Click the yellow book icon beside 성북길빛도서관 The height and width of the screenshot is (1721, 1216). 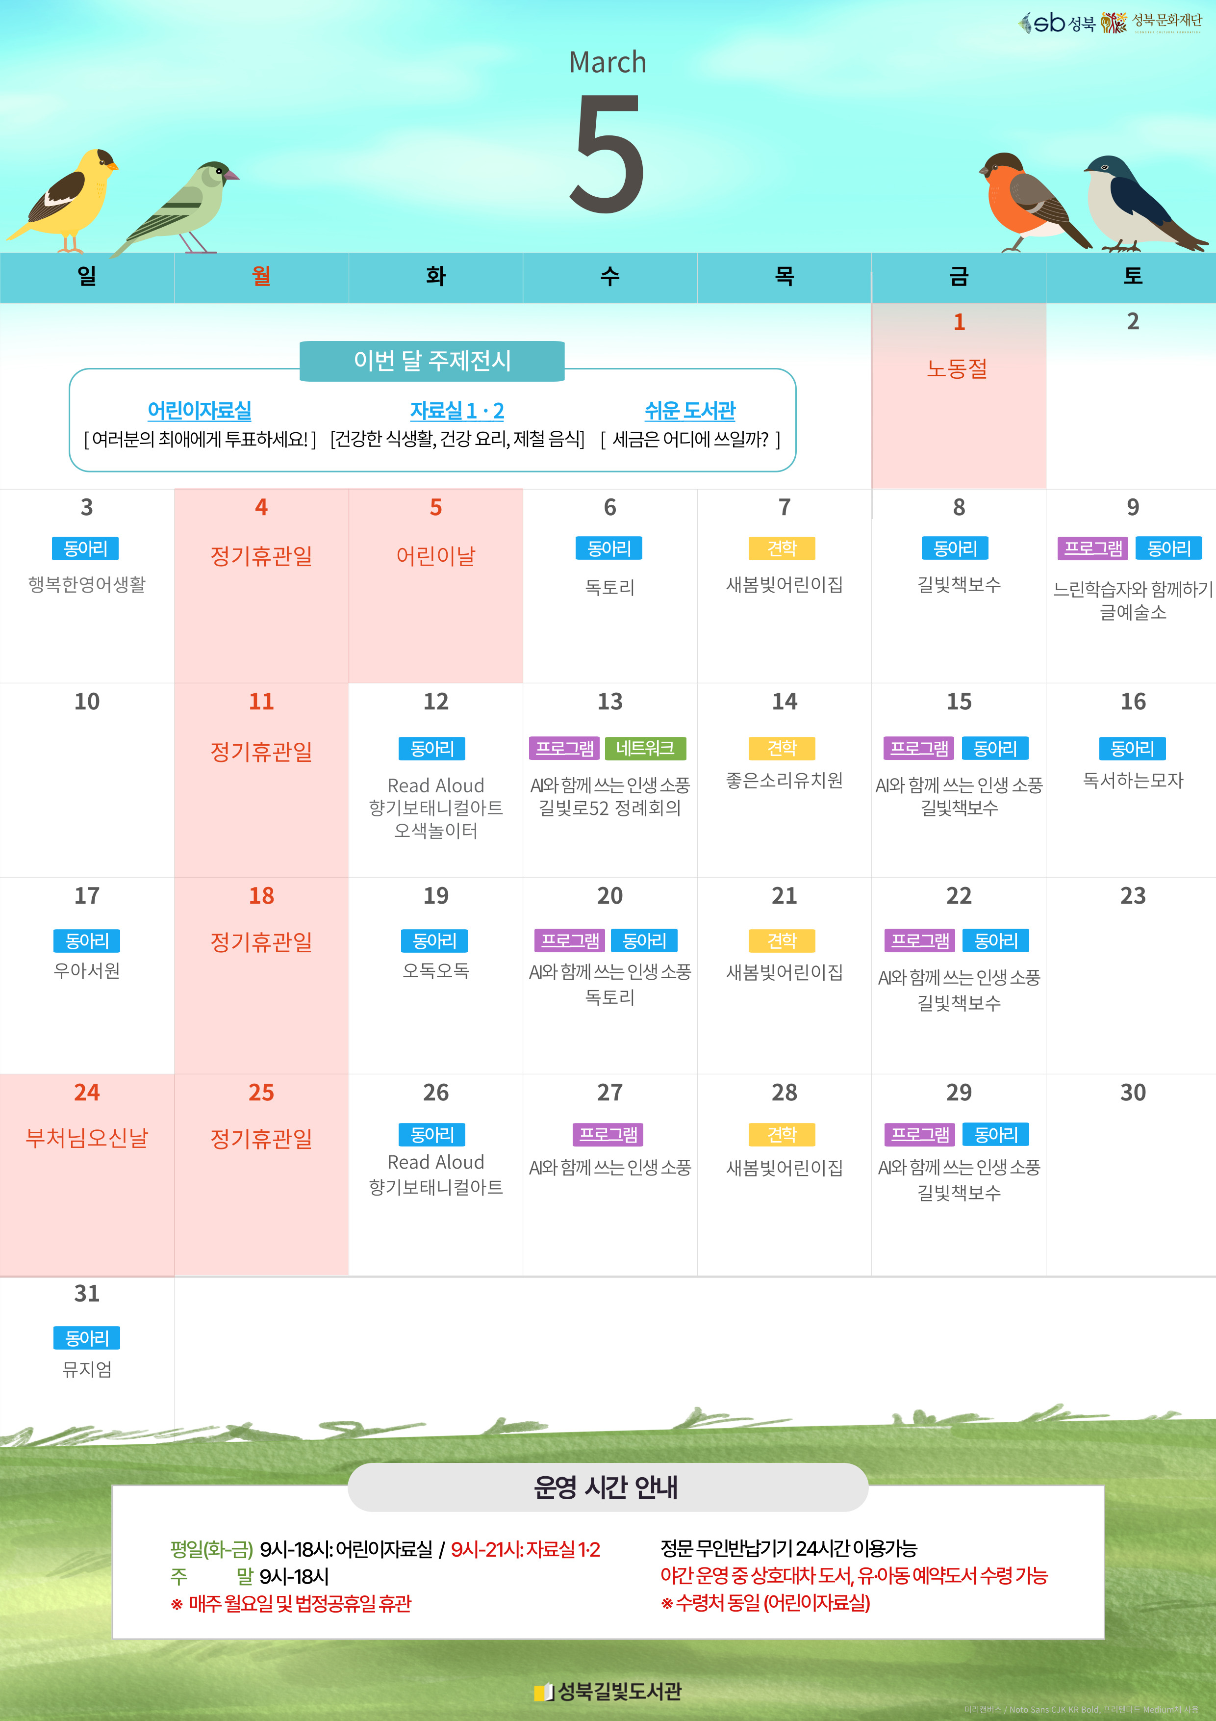(x=543, y=1692)
